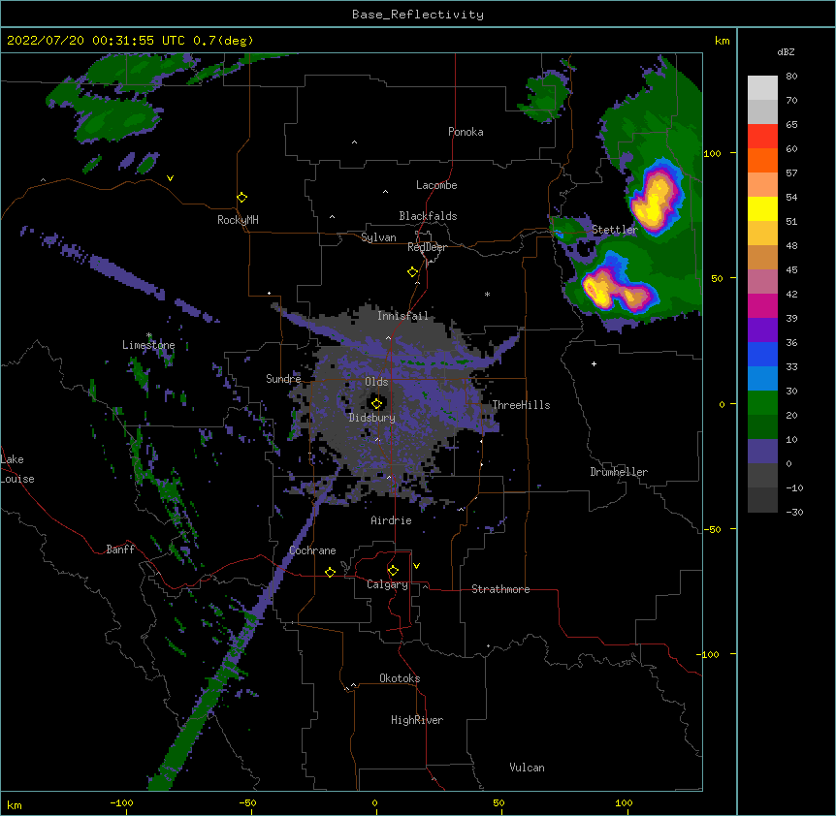Viewport: 836px width, 816px height.
Task: Click the yellow diamond marker above the Calgary label
Action: coord(393,571)
